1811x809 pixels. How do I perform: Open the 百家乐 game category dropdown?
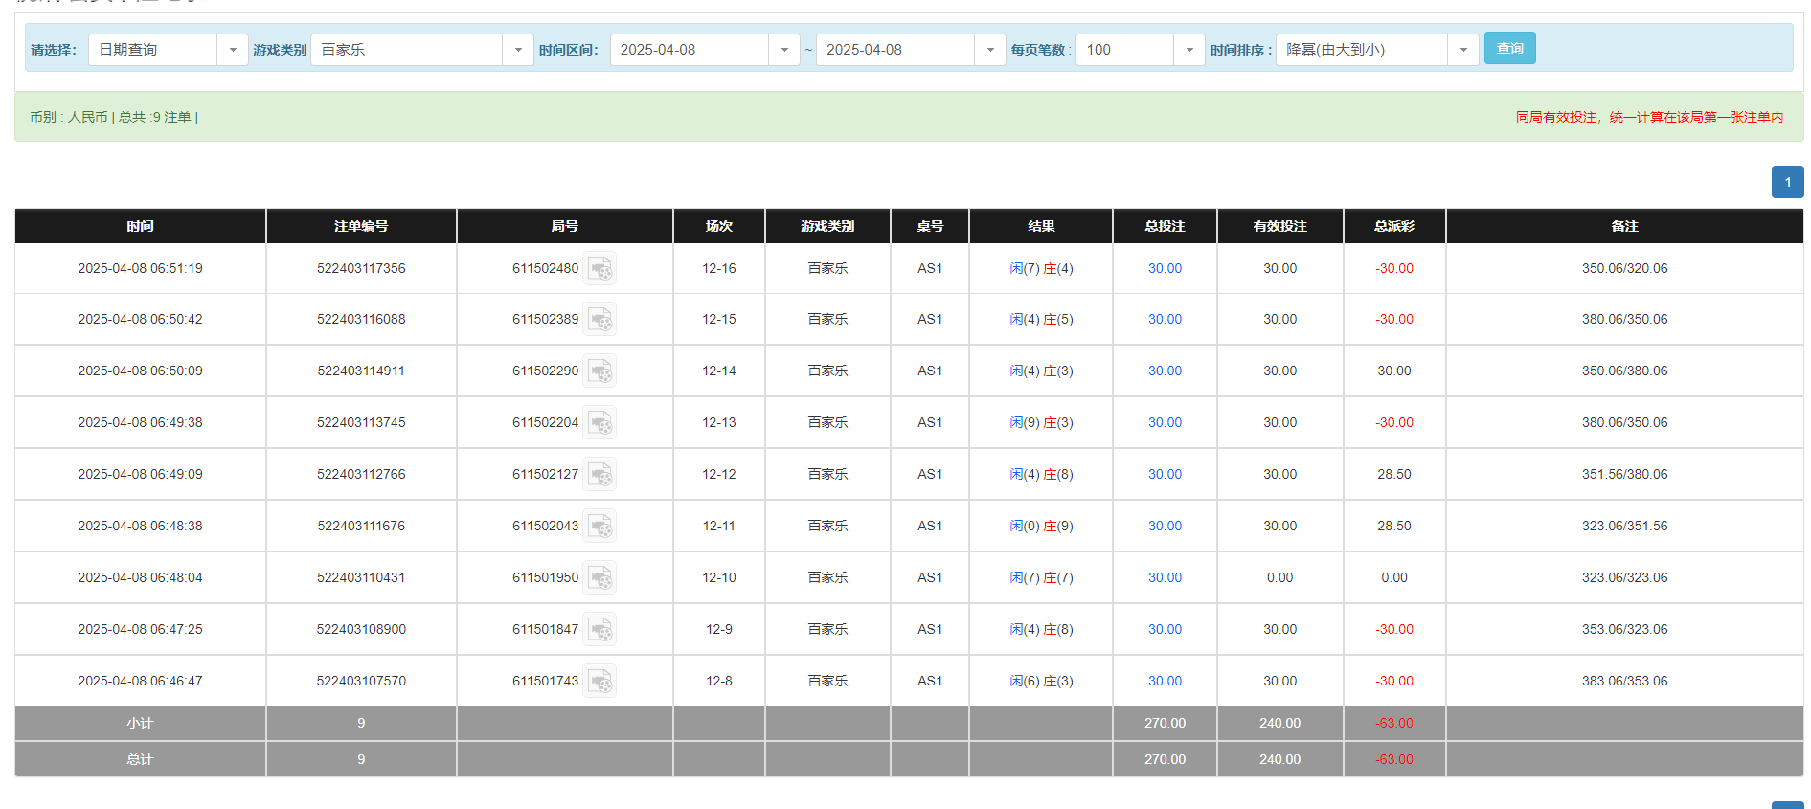coord(517,50)
